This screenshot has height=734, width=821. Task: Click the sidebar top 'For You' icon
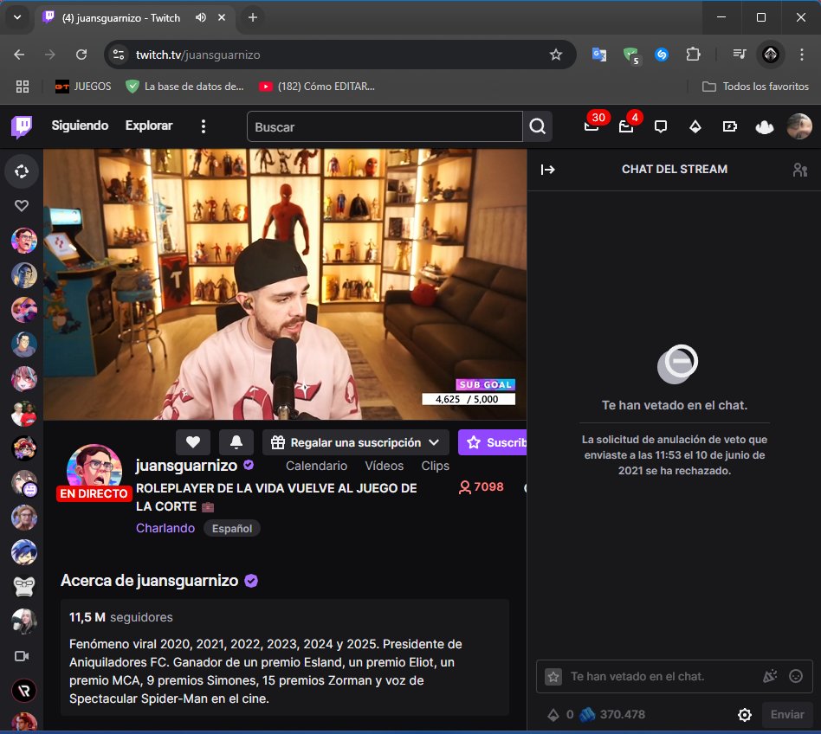tap(22, 171)
